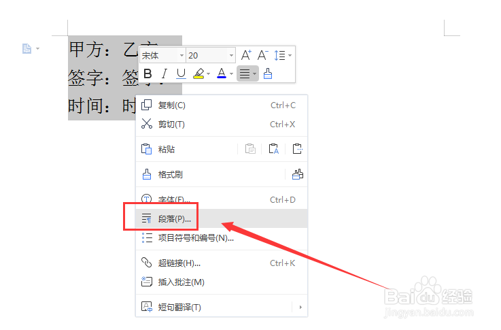Viewport: 501px width, 330px height.
Task: Click the selected text 甲方:
Action: pos(89,50)
